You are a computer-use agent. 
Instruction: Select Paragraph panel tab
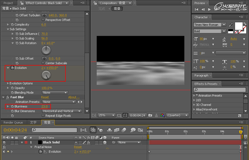click(201, 76)
